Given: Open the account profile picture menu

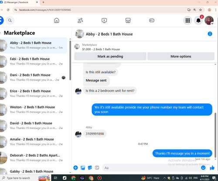Looking at the screenshot, I should [209, 20].
